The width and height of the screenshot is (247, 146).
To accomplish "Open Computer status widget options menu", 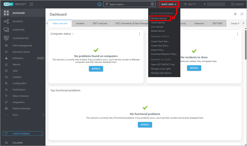I will pyautogui.click(x=139, y=34).
